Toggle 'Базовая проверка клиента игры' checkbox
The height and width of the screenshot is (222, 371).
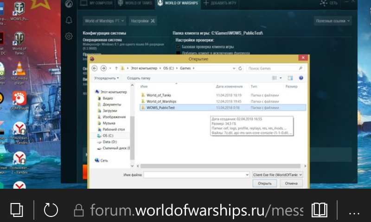coord(178,47)
